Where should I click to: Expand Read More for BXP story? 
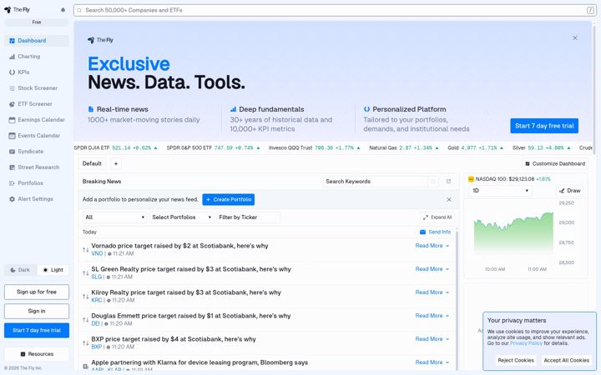pos(432,339)
